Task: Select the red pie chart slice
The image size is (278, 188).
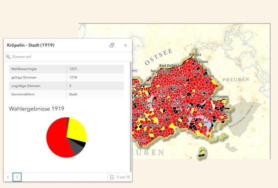Action: click(57, 137)
